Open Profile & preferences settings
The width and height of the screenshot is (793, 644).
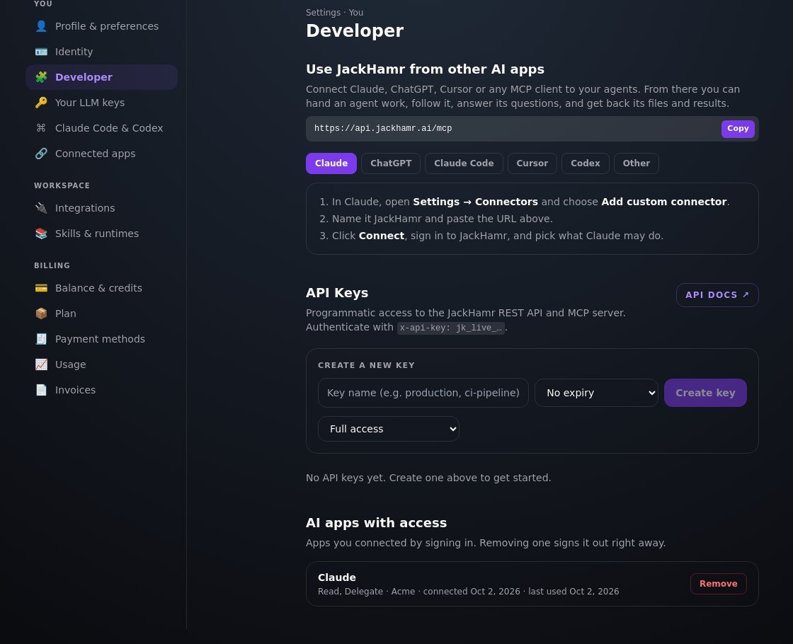click(101, 25)
